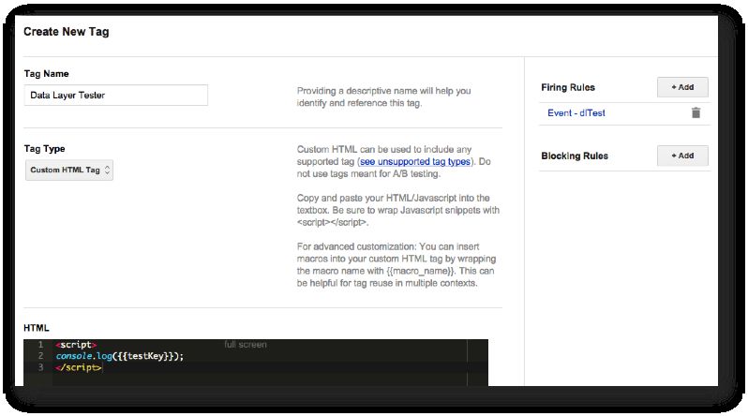Click the closing script tag line
The width and height of the screenshot is (748, 416).
78,367
